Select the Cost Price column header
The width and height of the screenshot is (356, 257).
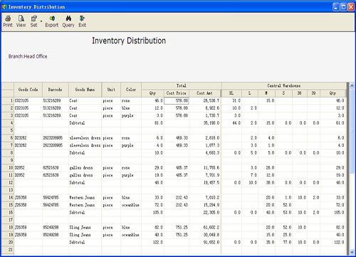[177, 93]
